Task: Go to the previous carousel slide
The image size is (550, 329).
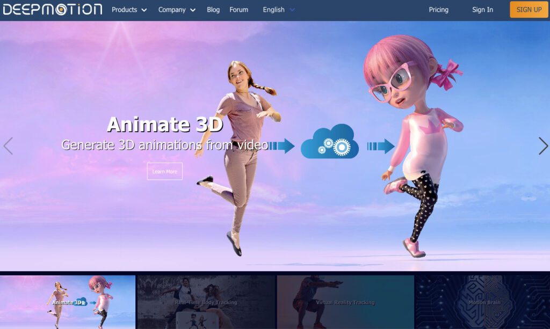Action: (8, 146)
